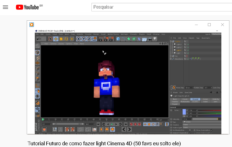Switch to the Coord. tab
Screen dimensions: 232x147
point(185,99)
